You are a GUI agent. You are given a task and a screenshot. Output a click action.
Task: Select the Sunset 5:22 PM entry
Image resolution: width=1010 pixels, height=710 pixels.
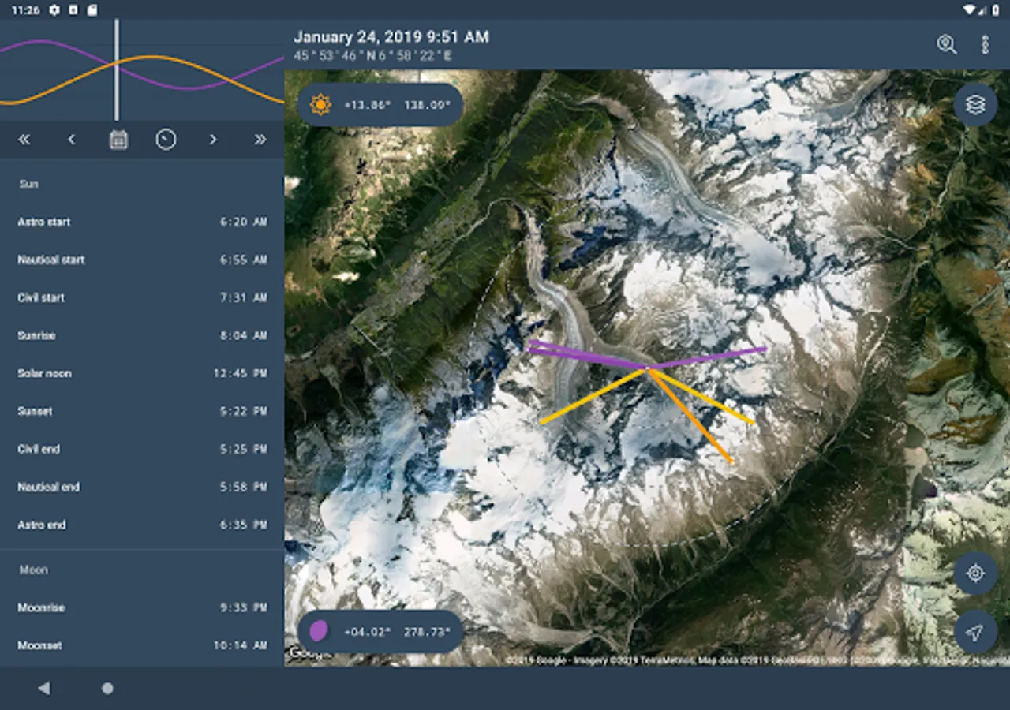point(142,411)
